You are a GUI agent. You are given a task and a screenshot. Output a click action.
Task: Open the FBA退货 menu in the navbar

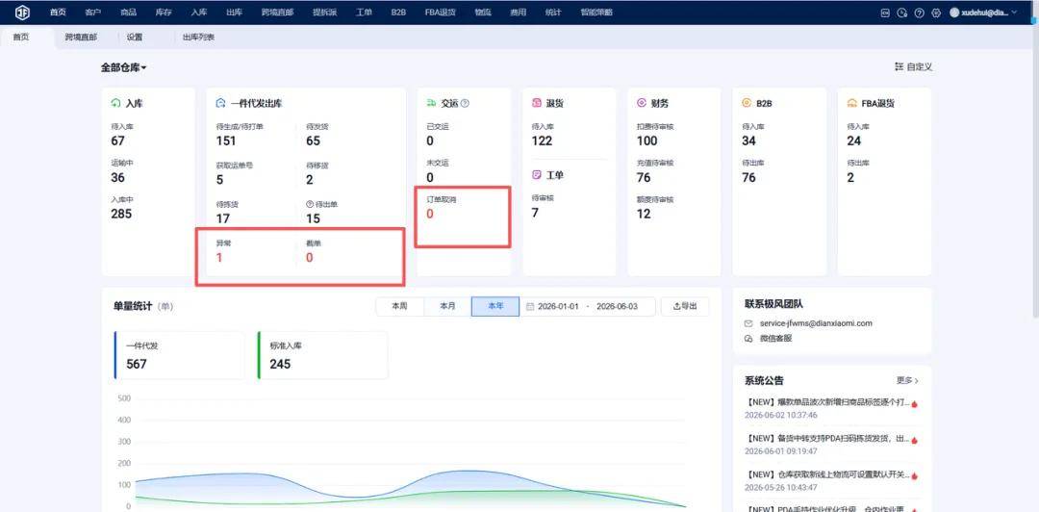[x=440, y=13]
